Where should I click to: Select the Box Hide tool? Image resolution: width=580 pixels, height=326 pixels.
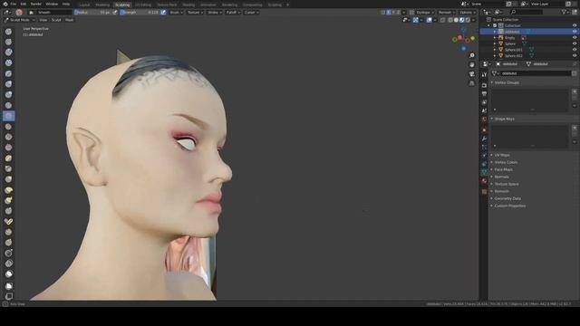coord(8,296)
